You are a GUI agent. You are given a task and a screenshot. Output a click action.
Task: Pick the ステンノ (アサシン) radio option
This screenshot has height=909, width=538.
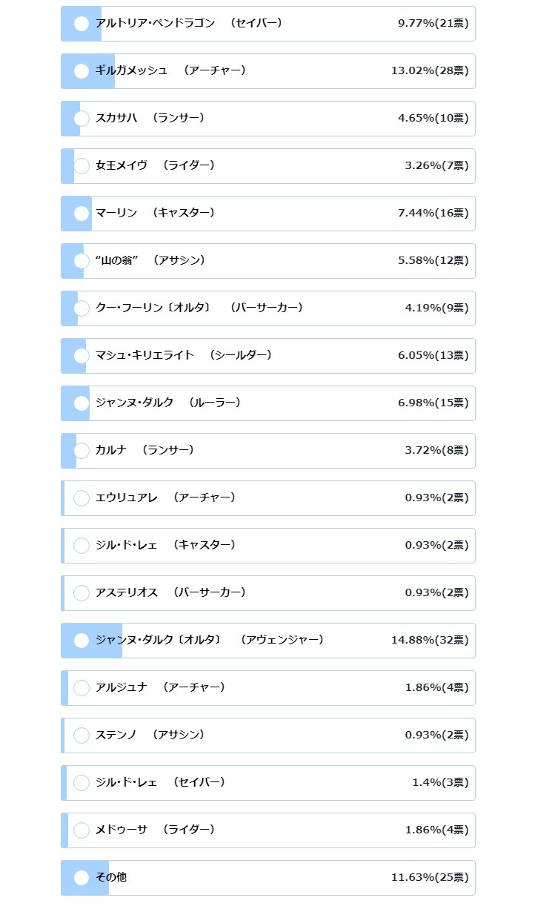pyautogui.click(x=82, y=736)
